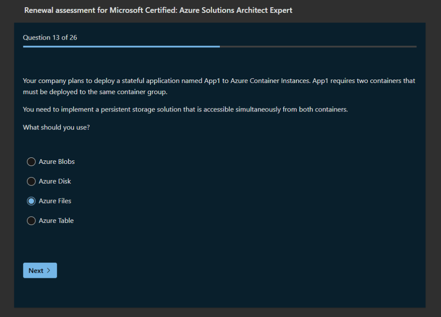The height and width of the screenshot is (317, 441).
Task: Click the filled blue part of progress bar
Action: coord(121,46)
